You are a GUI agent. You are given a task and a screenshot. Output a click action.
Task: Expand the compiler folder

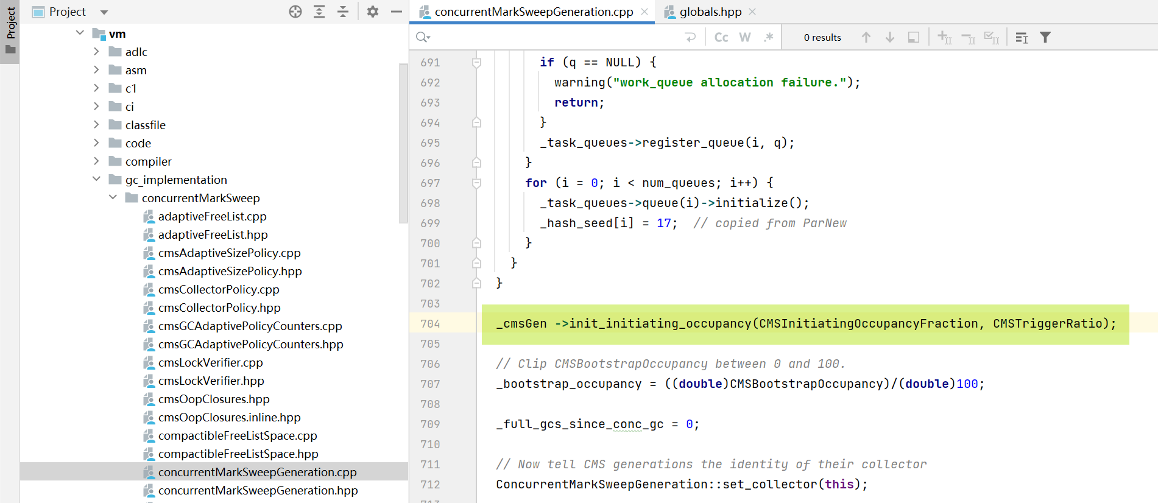[96, 161]
